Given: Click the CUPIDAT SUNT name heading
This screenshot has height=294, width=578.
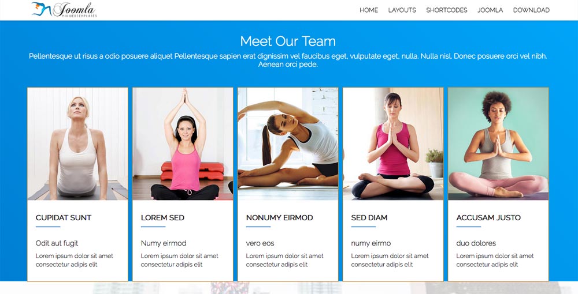Looking at the screenshot, I should (64, 217).
